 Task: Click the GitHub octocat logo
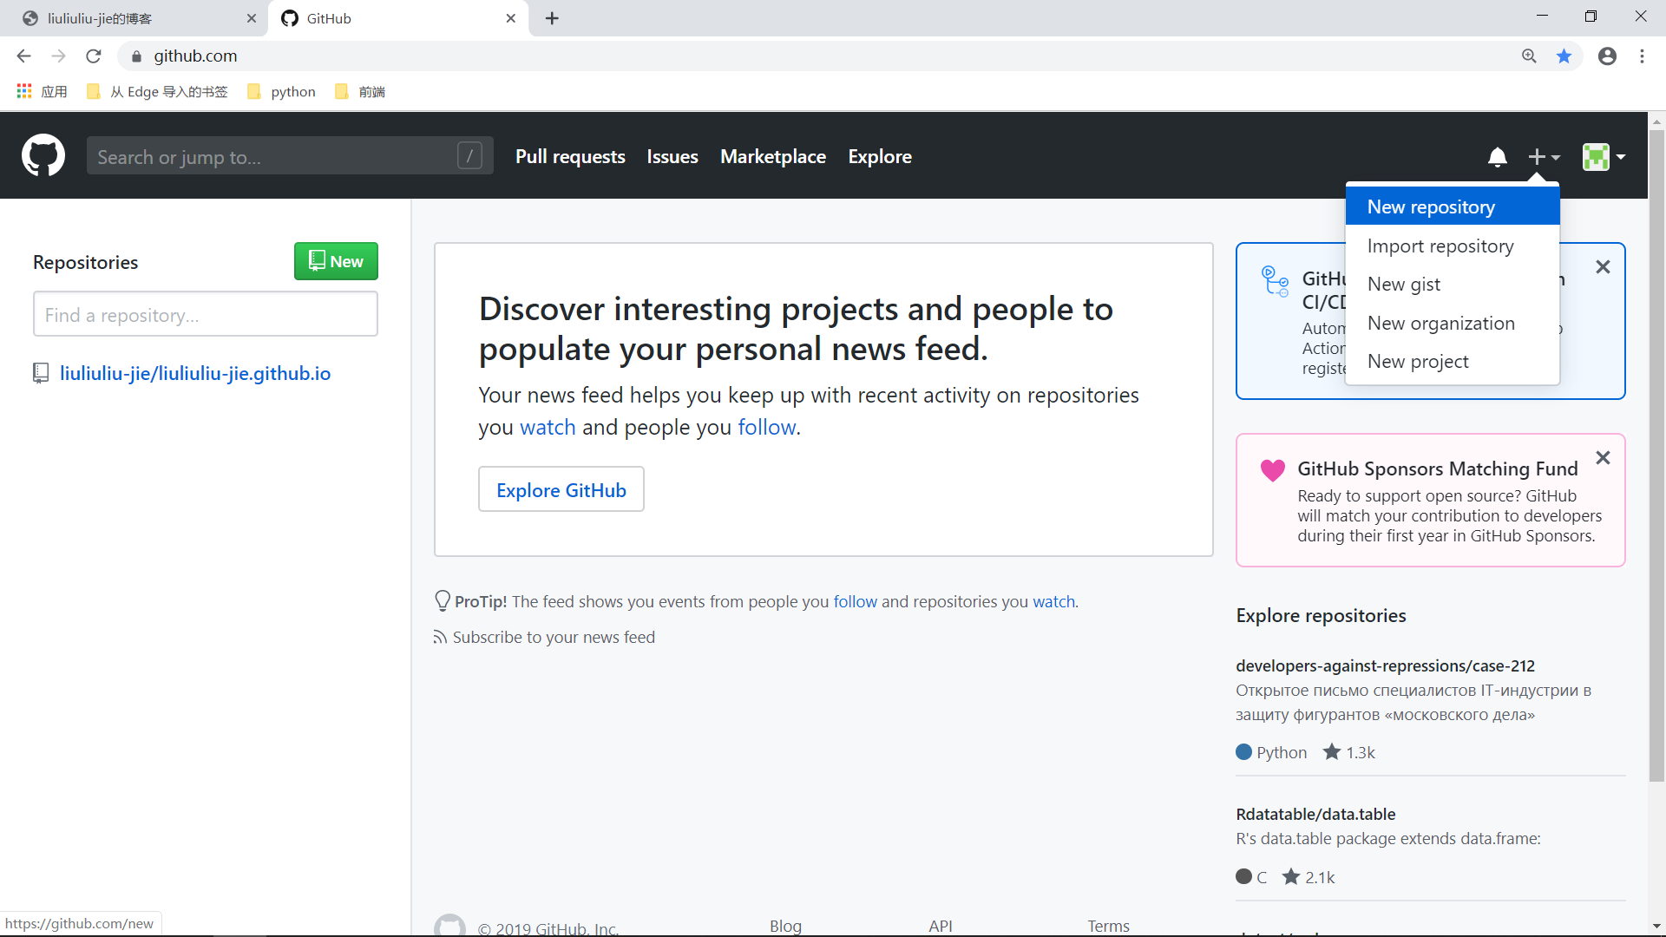tap(43, 156)
